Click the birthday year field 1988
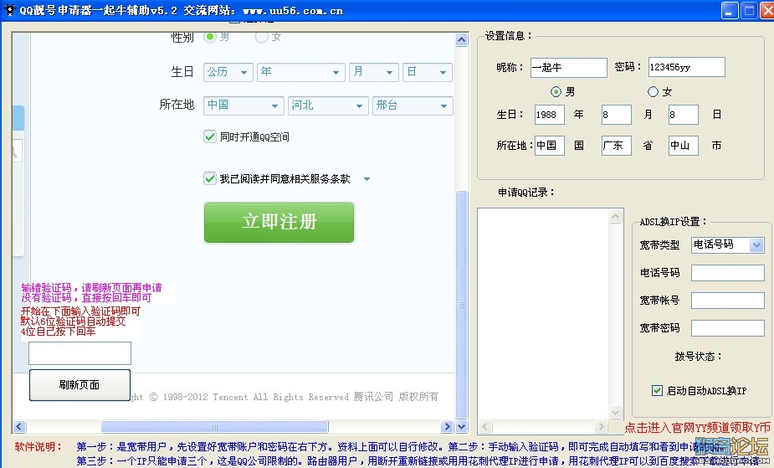Screen dimensions: 774x468 pos(550,115)
